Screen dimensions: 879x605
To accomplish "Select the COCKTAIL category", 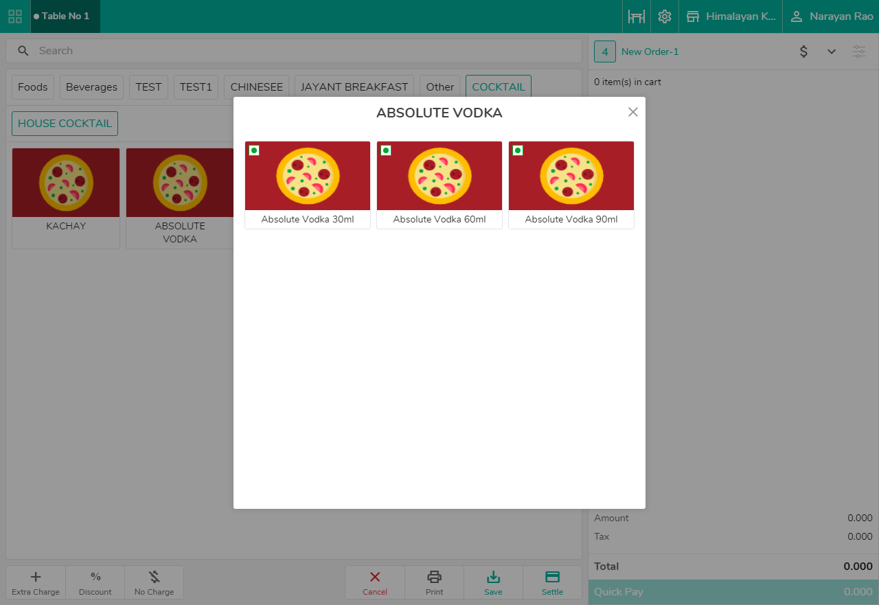I will click(x=499, y=87).
